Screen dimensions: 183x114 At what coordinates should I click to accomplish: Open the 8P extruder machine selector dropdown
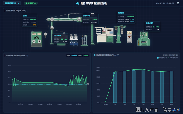(12, 3)
